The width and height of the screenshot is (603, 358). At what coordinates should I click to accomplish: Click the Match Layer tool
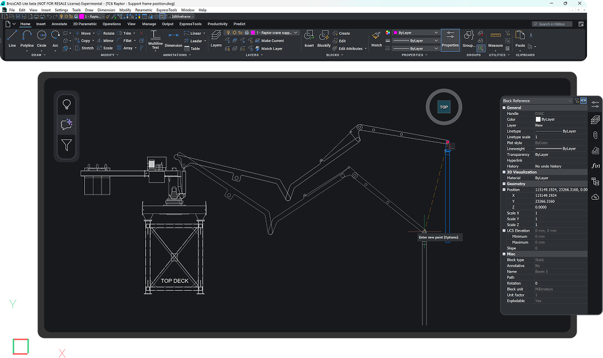(x=268, y=48)
